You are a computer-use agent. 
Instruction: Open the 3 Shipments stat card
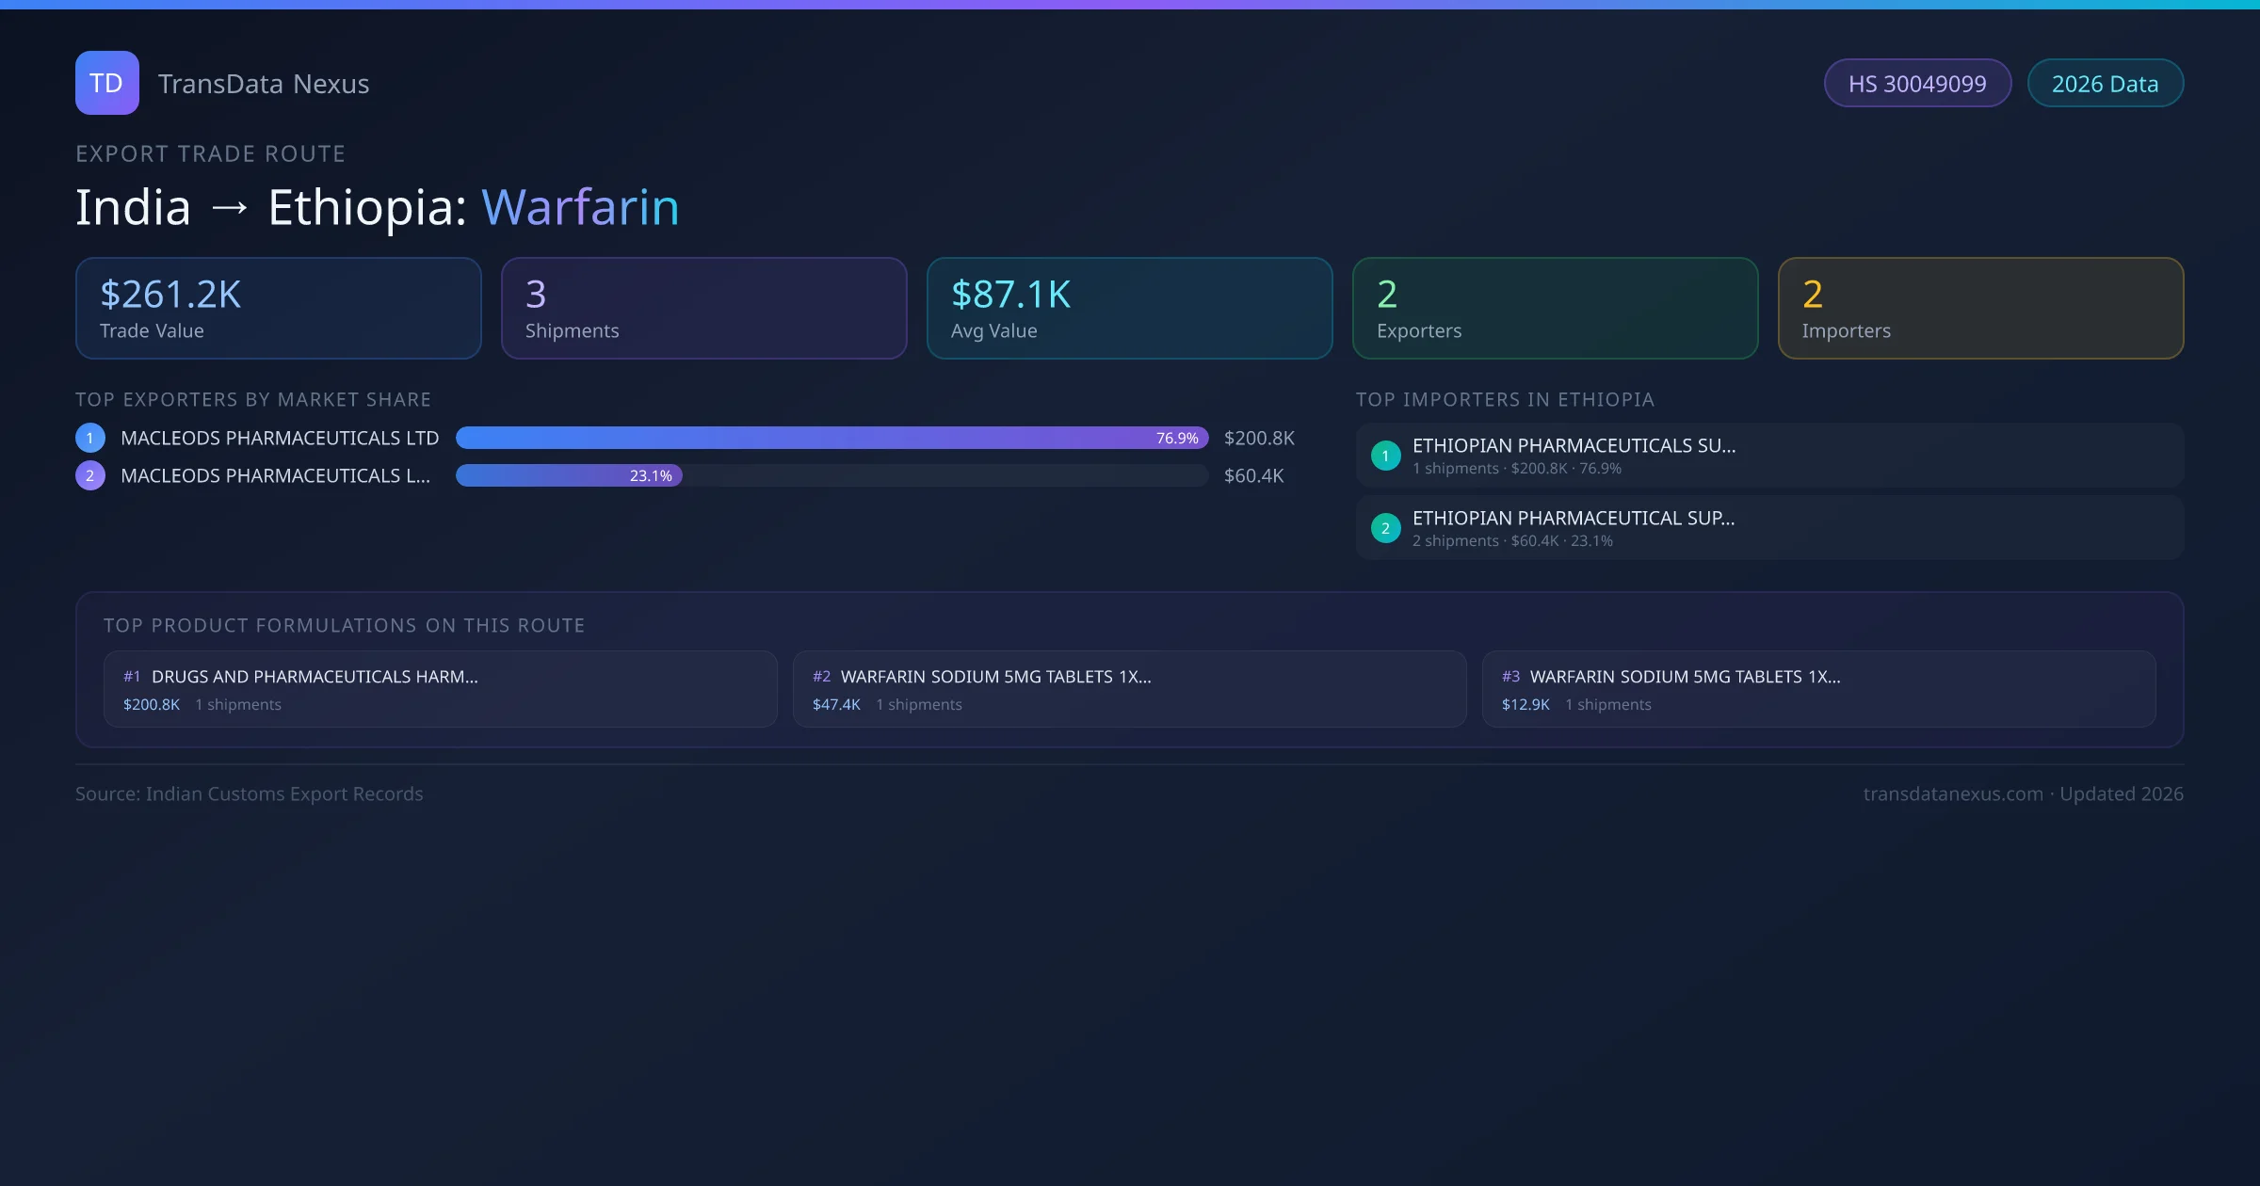point(703,309)
